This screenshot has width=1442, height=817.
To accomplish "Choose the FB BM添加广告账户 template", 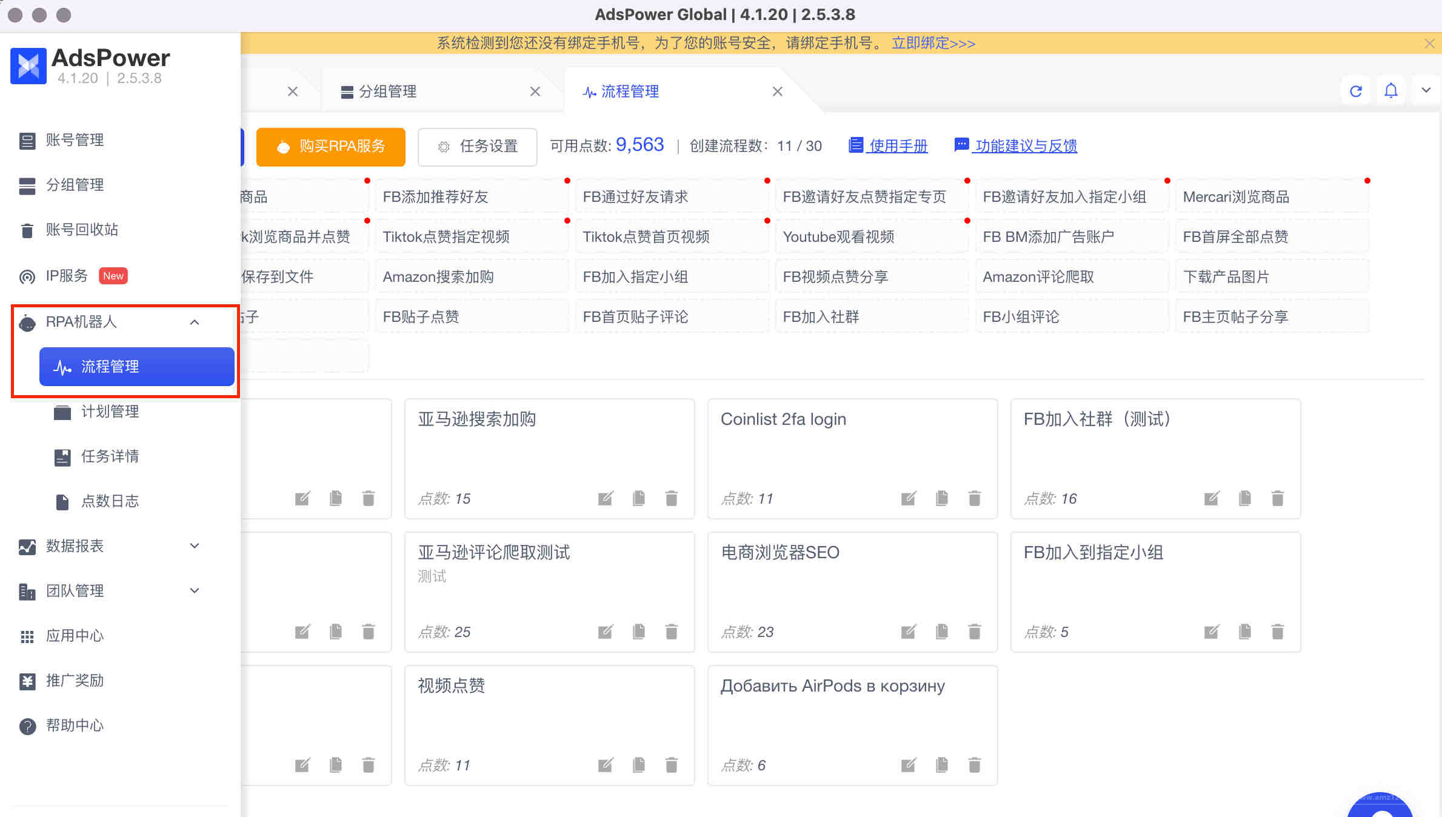I will pyautogui.click(x=1072, y=236).
